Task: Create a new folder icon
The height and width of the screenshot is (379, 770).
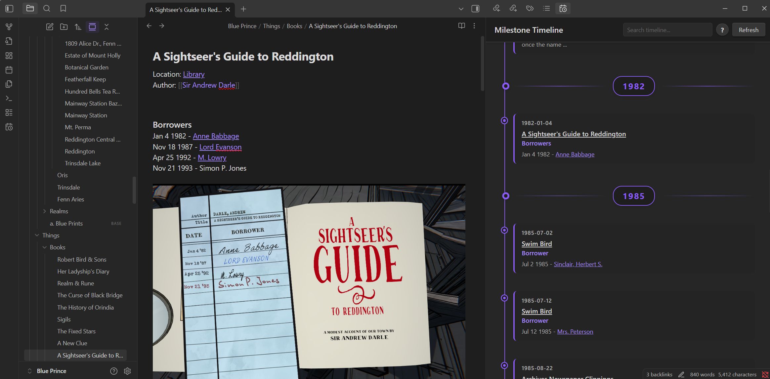Action: [64, 27]
